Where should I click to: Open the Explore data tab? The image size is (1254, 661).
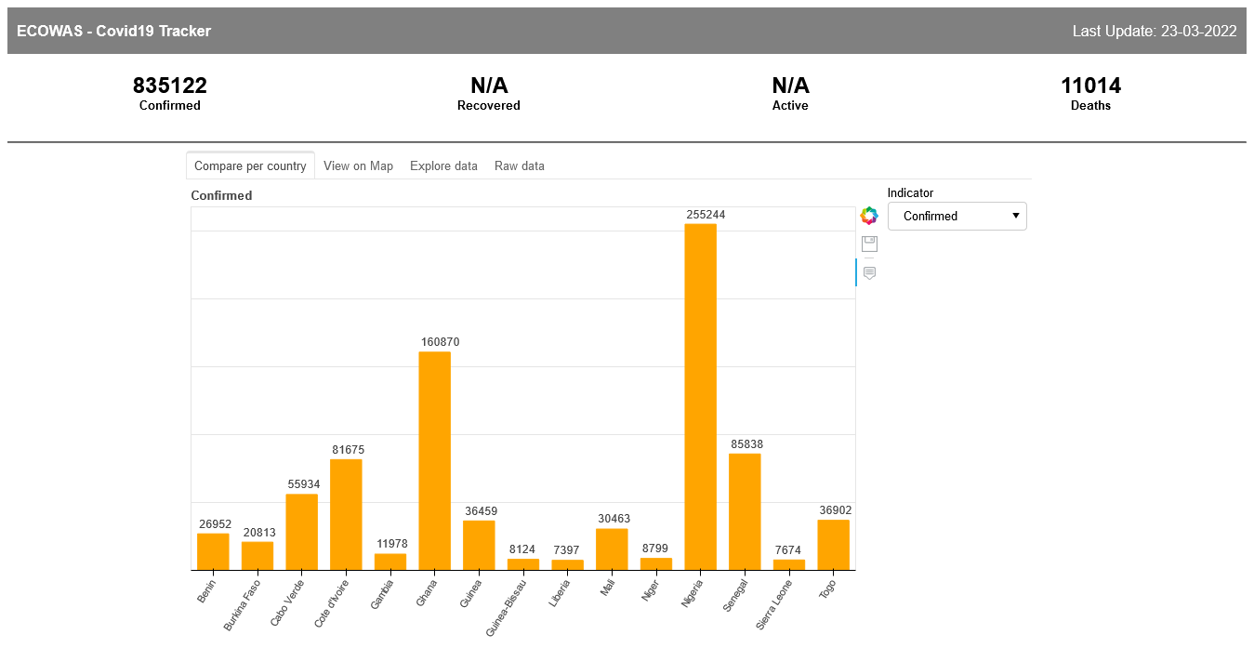[x=443, y=165]
